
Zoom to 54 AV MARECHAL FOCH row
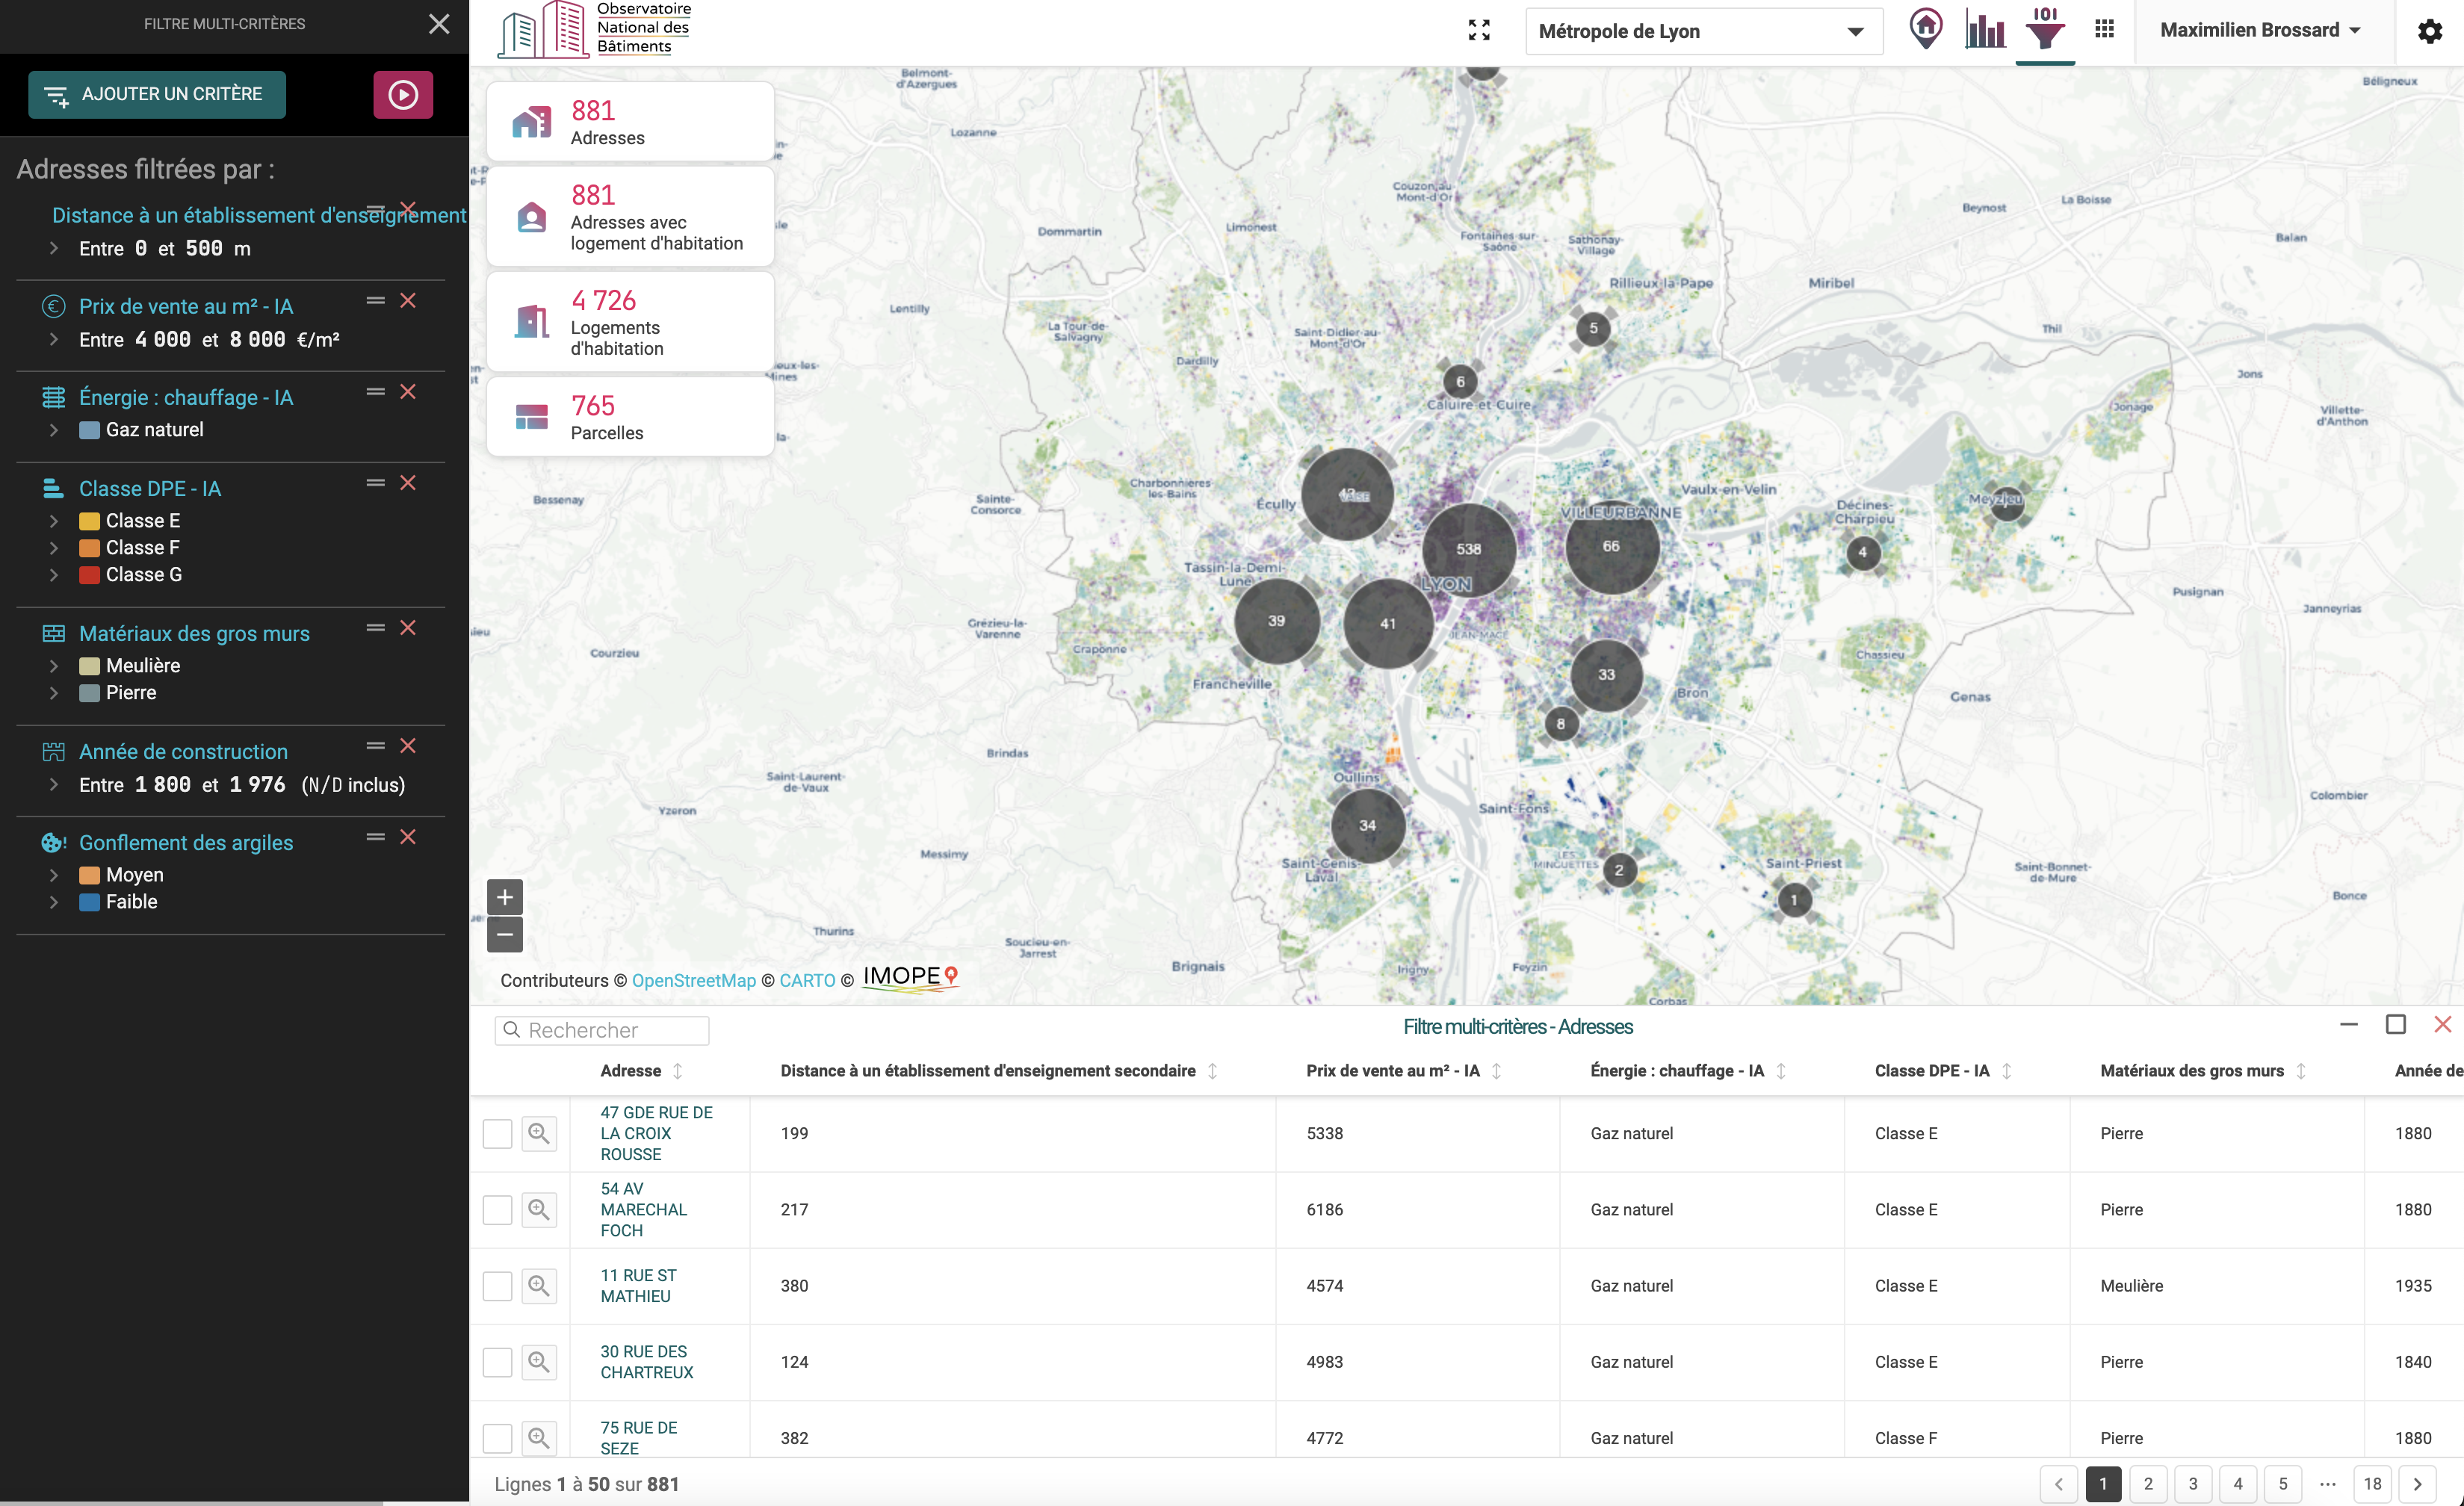(539, 1209)
